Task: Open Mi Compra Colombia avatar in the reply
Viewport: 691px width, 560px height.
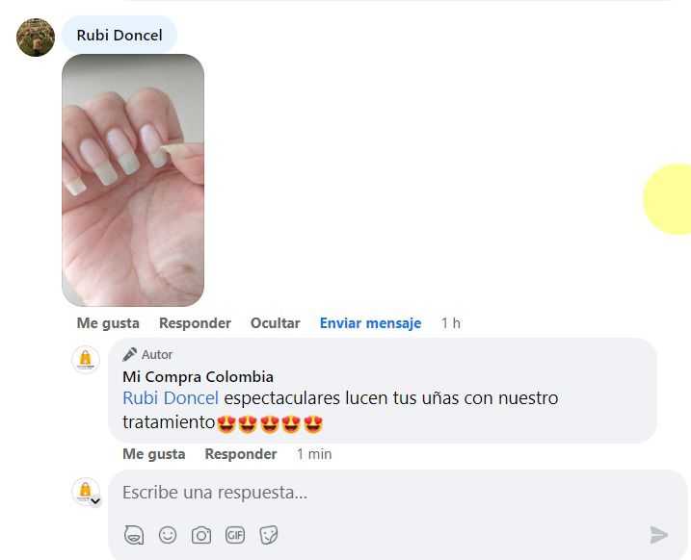Action: click(86, 360)
